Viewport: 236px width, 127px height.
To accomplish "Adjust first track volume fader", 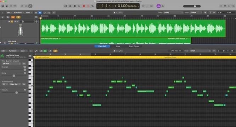I will pos(27,22).
